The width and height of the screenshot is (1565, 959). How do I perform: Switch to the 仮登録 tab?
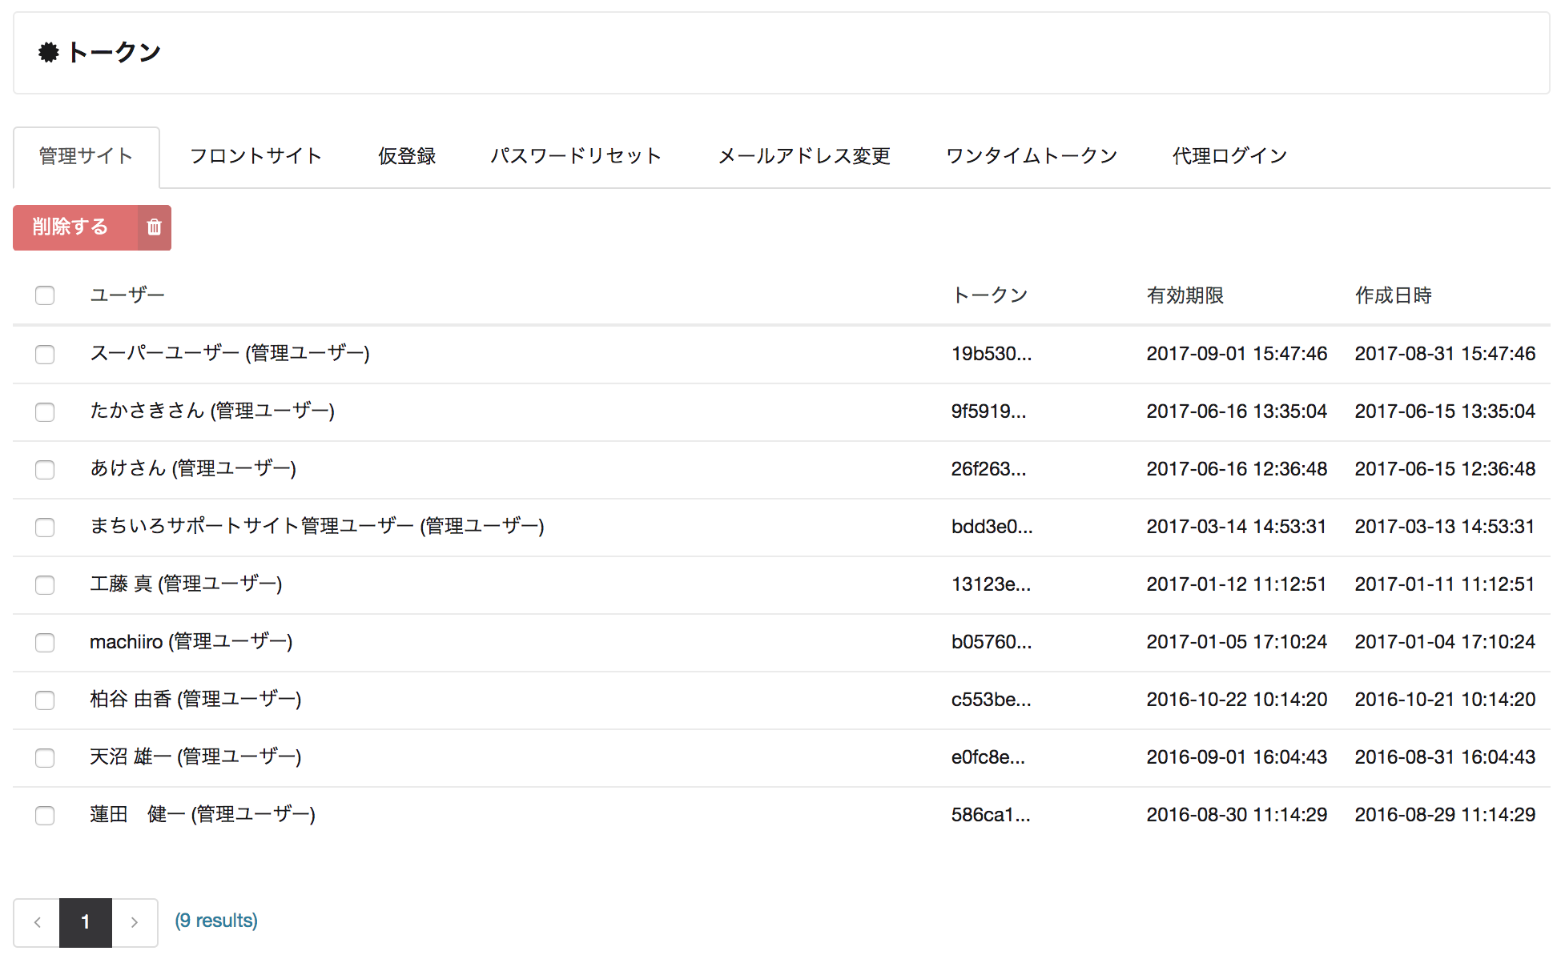[407, 157]
